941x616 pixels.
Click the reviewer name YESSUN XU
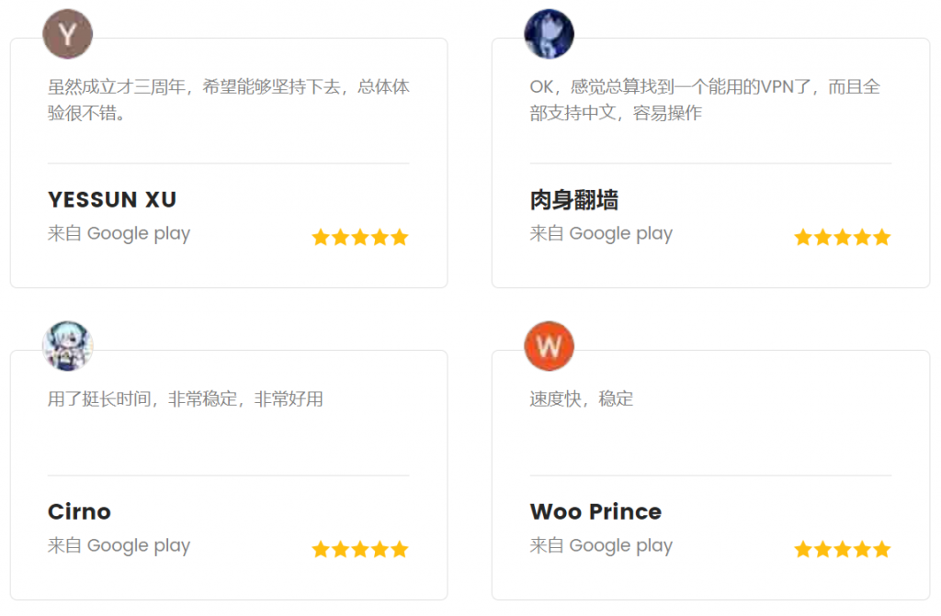tap(112, 200)
